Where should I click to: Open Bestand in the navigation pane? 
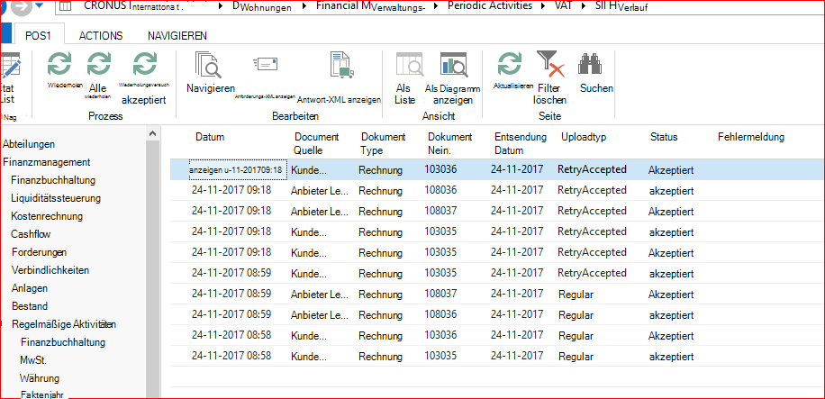pyautogui.click(x=30, y=306)
